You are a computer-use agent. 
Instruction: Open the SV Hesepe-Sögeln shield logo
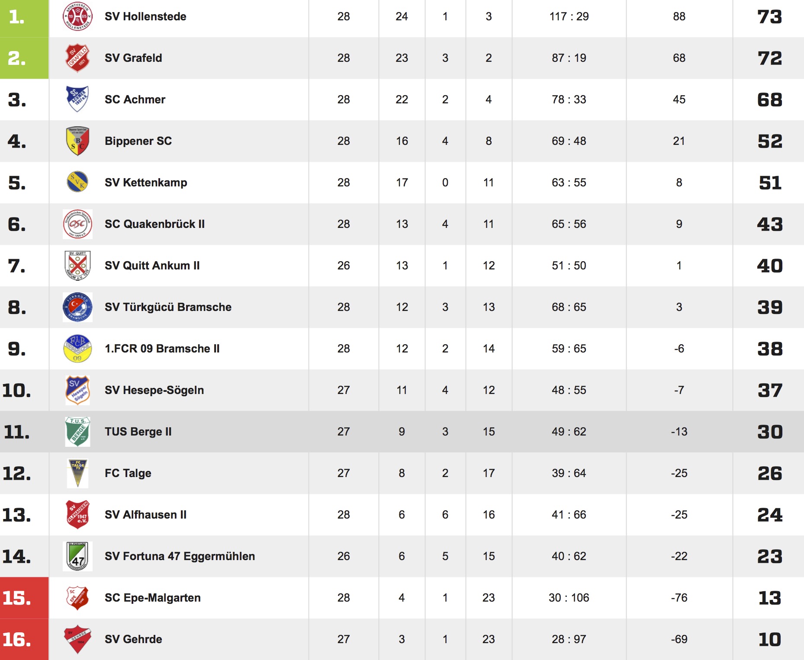click(77, 390)
